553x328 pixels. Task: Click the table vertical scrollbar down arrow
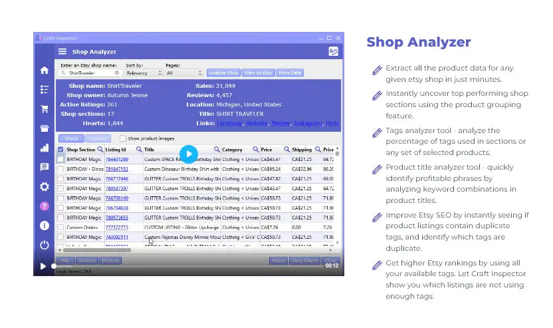click(338, 243)
